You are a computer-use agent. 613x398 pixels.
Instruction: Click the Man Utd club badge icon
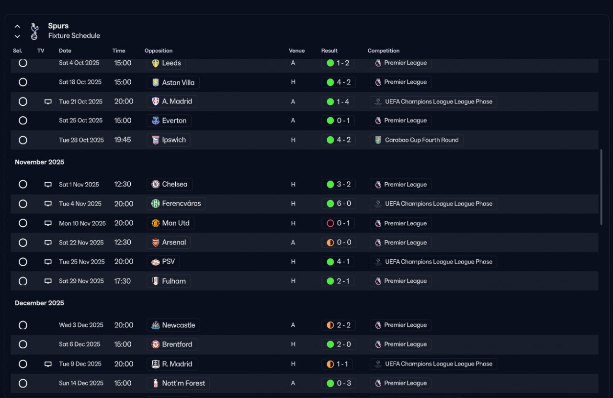[156, 223]
